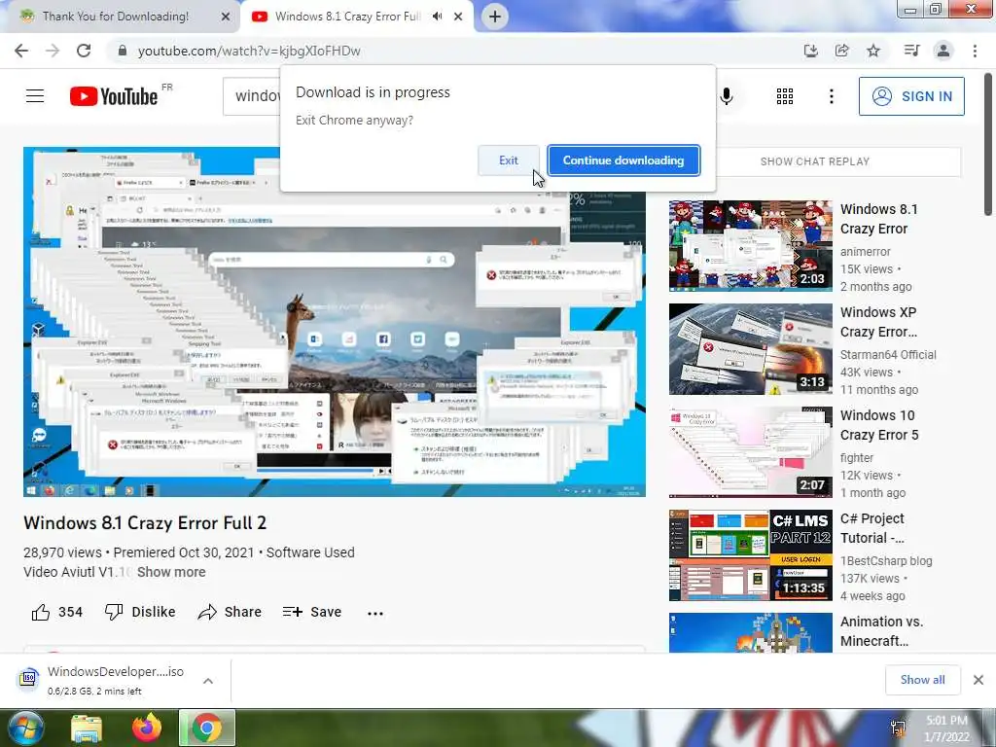Click the SIGN IN button
Screen dimensions: 996x747
tap(911, 96)
